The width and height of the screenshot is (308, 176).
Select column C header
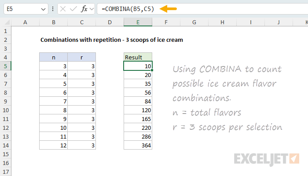[82, 22]
